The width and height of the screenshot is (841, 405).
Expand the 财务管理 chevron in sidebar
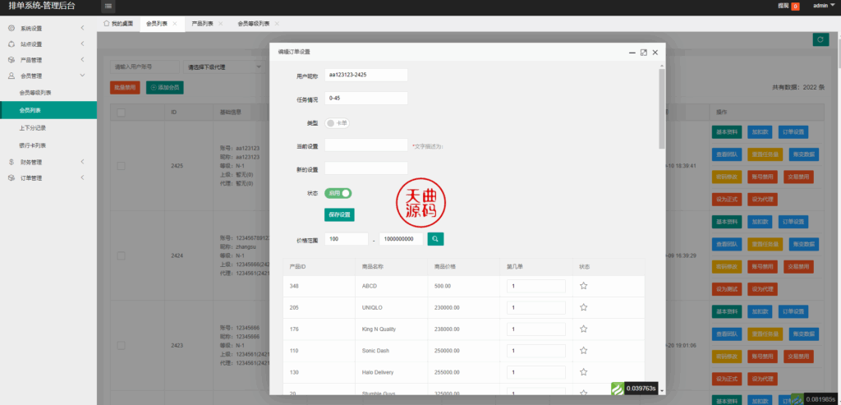(x=82, y=162)
